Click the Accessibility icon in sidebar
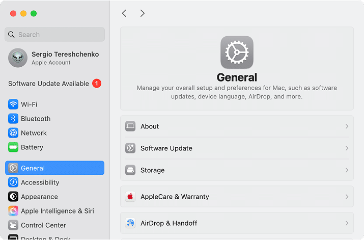The height and width of the screenshot is (240, 364). (x=13, y=182)
